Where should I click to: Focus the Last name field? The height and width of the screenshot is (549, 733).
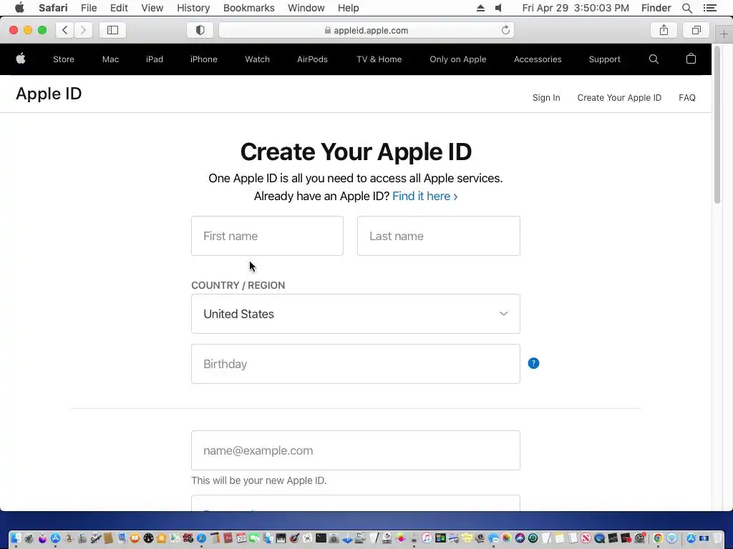(439, 236)
